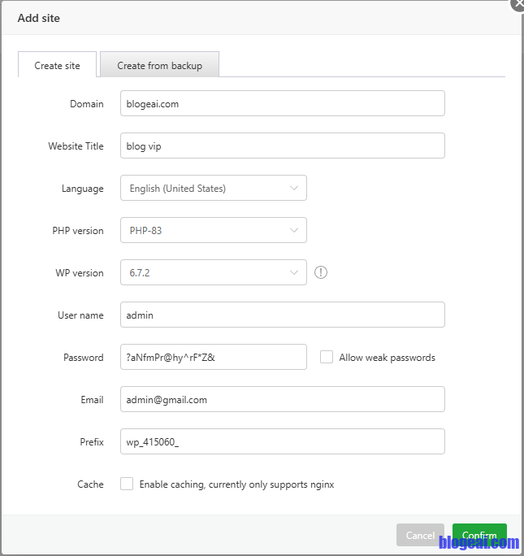Open the WP version selector
The image size is (524, 556).
(213, 273)
